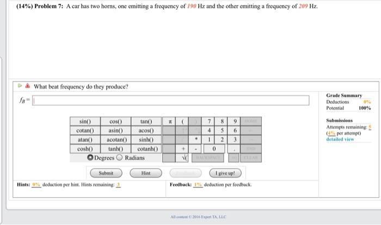
Task: Click the pi symbol key
Action: [171, 121]
